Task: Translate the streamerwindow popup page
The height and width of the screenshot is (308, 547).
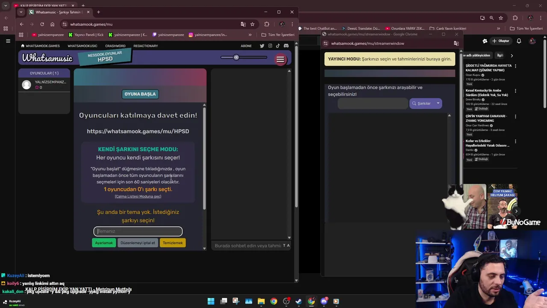Action: 456,43
